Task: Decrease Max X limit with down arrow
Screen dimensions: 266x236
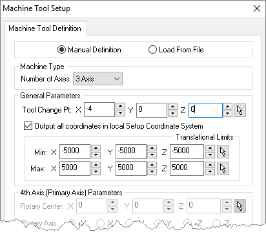Action: pyautogui.click(x=96, y=171)
